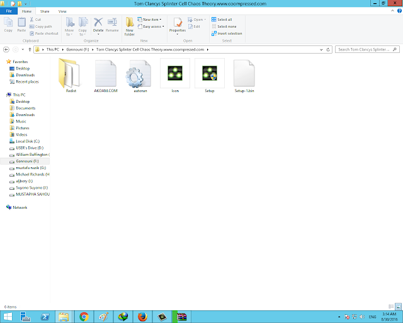
Task: Select the Setup-1.bin file
Action: pyautogui.click(x=244, y=76)
